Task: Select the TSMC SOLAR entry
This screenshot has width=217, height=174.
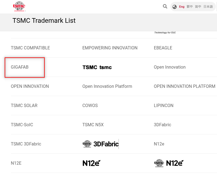Action: coord(24,106)
